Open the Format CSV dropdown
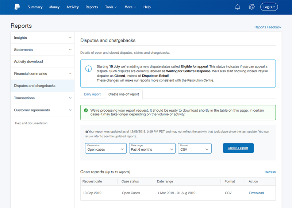Image resolution: width=292 pixels, height=208 pixels. click(x=195, y=148)
